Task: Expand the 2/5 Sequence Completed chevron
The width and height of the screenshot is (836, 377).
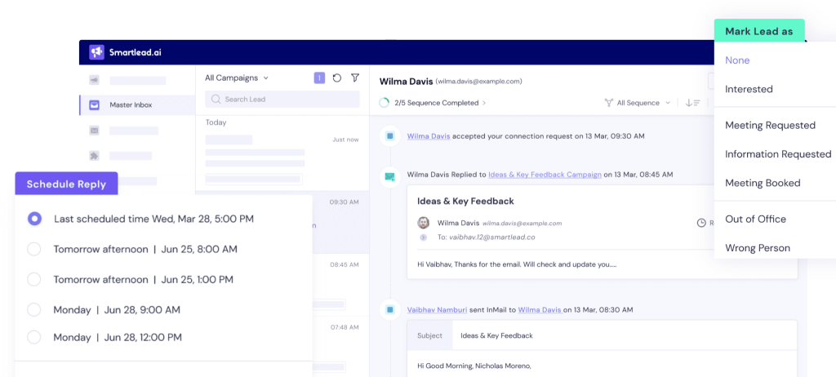Action: click(x=484, y=103)
